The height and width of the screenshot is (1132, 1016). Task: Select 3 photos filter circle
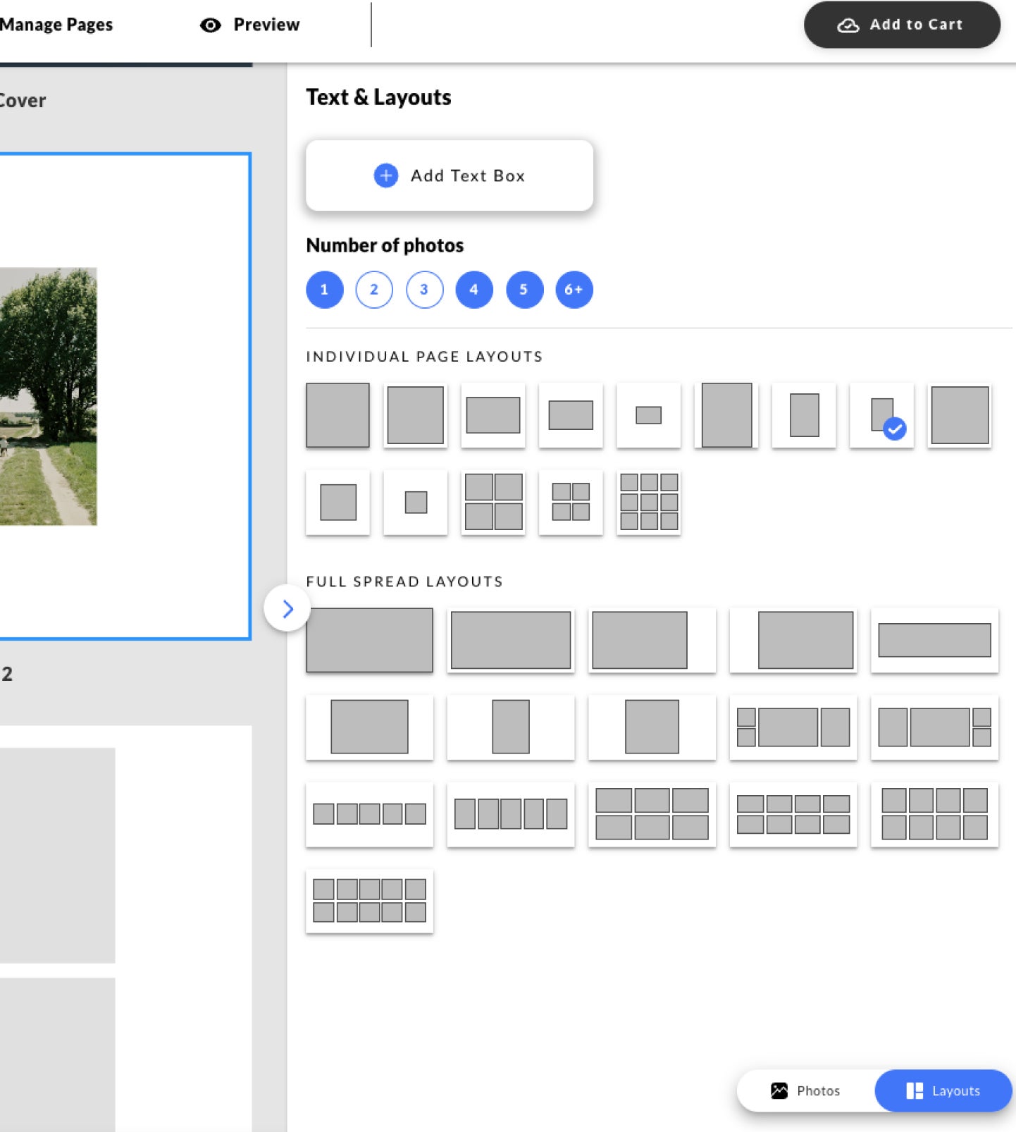pos(424,290)
